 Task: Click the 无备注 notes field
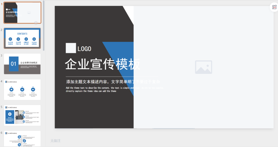pyautogui.click(x=56, y=141)
